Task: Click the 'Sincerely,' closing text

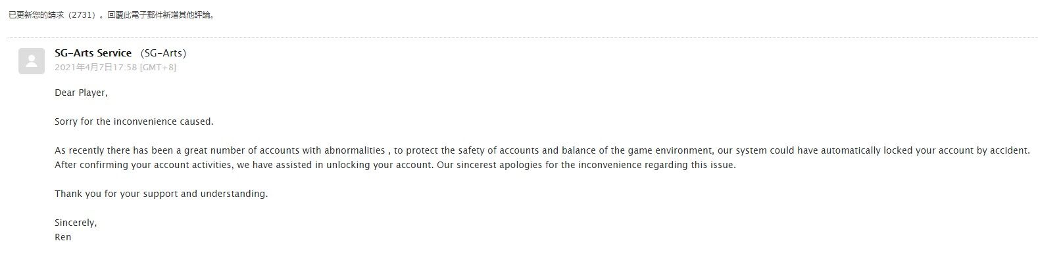Action: point(76,223)
